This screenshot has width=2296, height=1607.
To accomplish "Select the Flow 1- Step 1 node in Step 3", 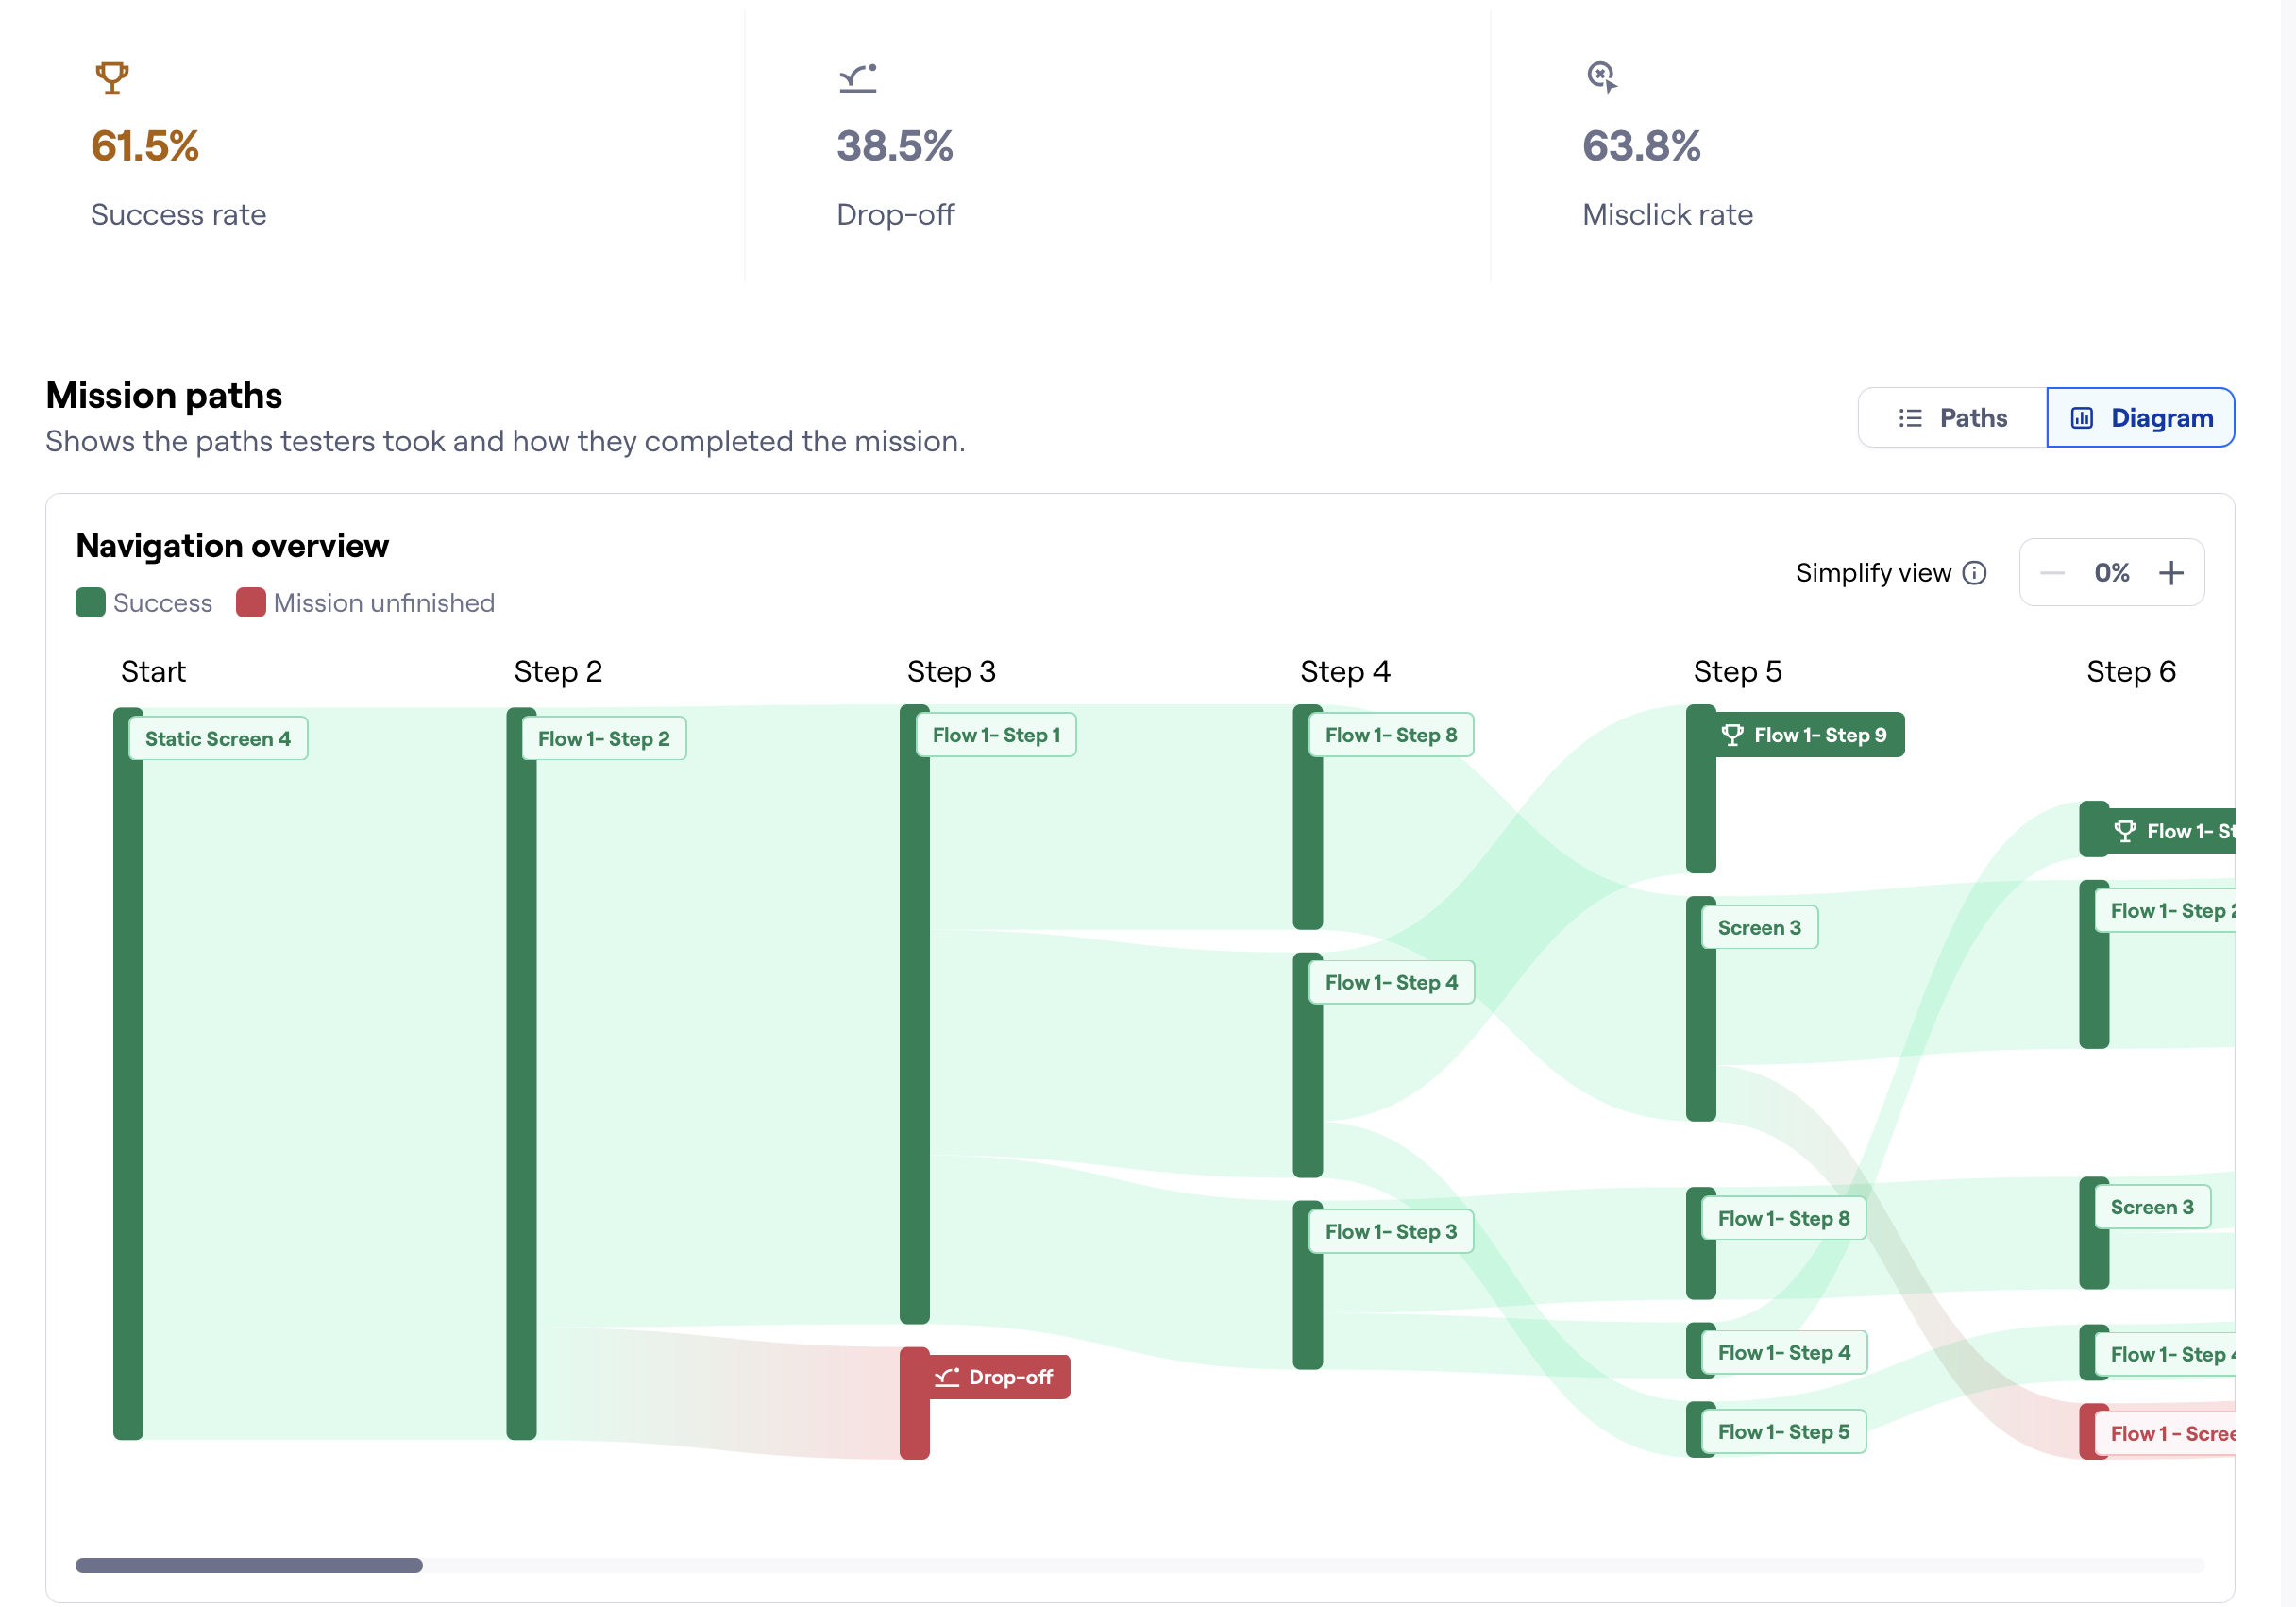I will click(x=996, y=735).
